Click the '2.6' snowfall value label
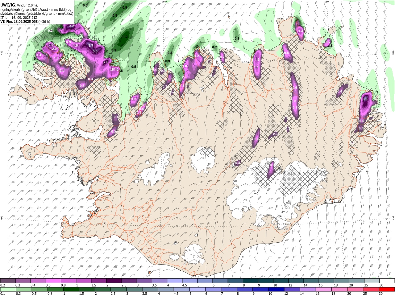The image size is (395, 296). 106,62
